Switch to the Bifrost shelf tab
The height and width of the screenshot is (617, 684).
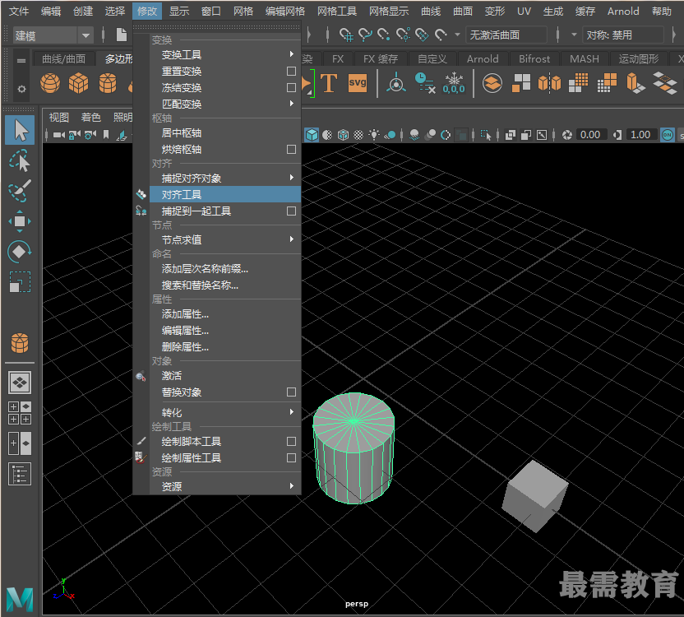click(x=534, y=58)
